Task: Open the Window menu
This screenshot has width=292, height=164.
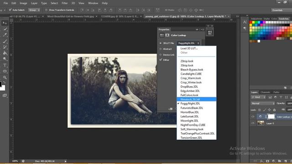Action: 93,3
